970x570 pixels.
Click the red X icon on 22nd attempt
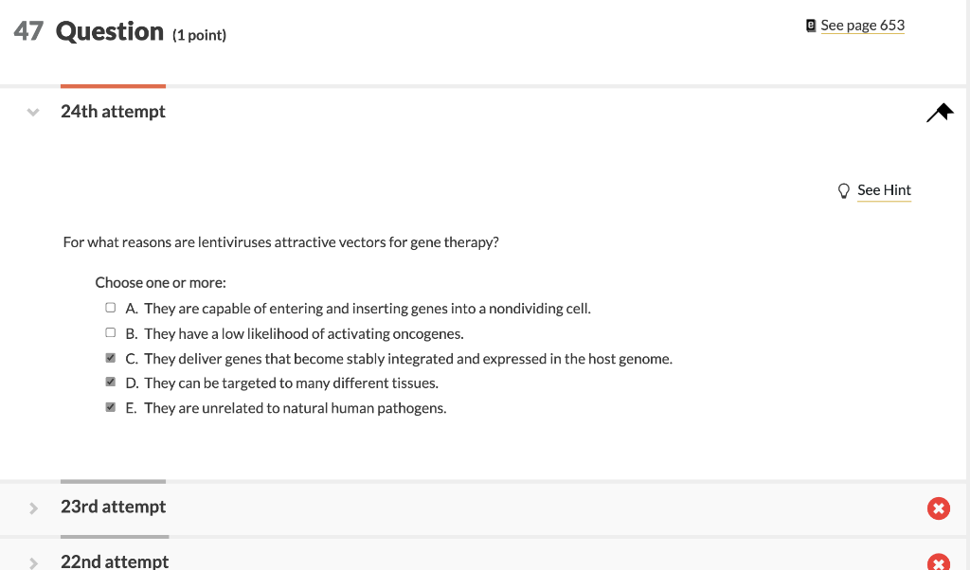(x=938, y=562)
